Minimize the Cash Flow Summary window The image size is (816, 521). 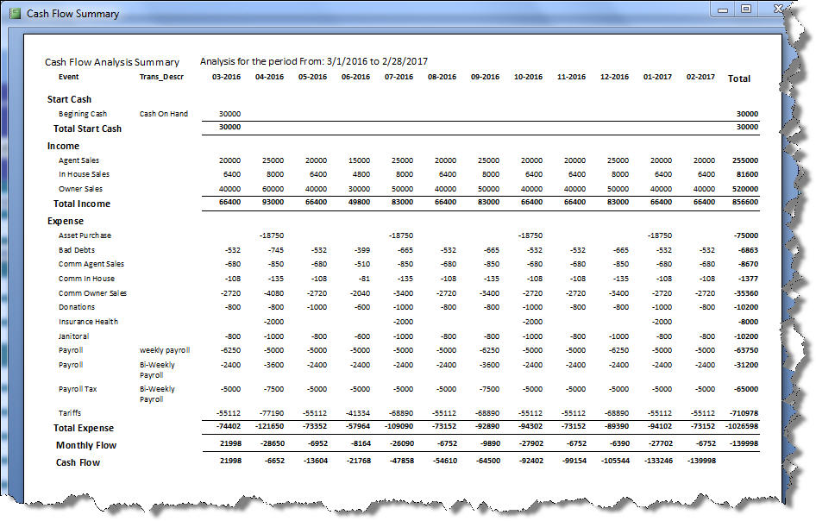pos(723,9)
